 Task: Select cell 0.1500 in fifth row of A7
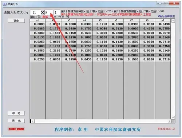pos(131,42)
